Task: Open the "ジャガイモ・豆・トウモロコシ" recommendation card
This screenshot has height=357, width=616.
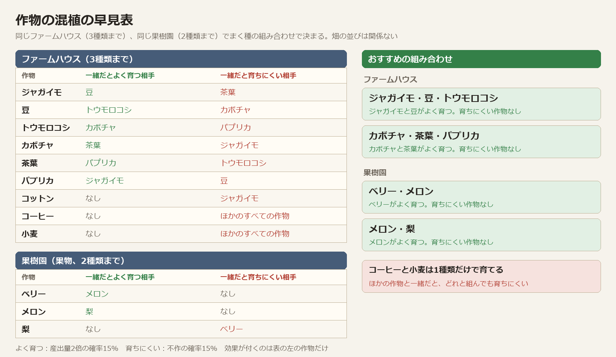Action: 481,104
